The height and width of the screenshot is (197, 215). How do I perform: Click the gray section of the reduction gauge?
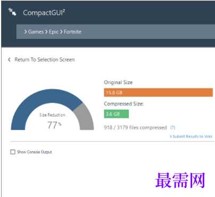click(x=85, y=117)
